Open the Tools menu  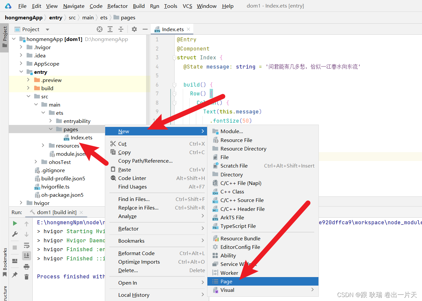171,6
